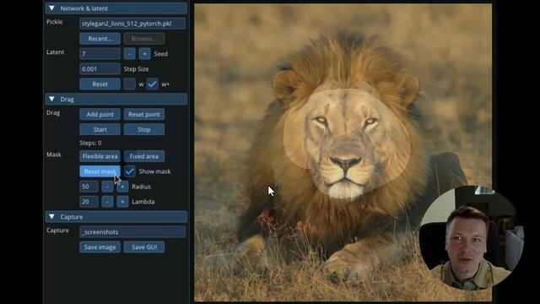Increase Lambda with plus button

coord(122,202)
